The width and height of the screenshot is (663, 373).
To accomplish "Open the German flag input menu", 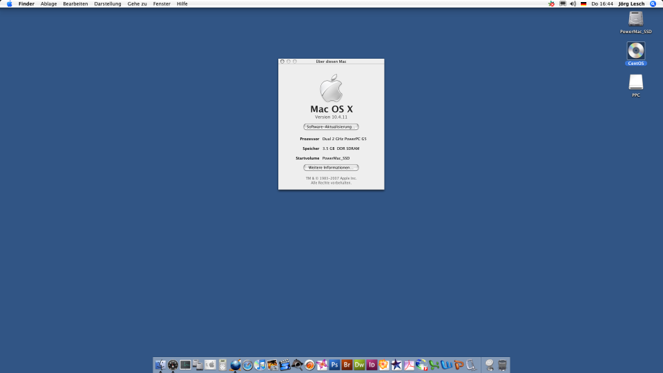I will (584, 4).
